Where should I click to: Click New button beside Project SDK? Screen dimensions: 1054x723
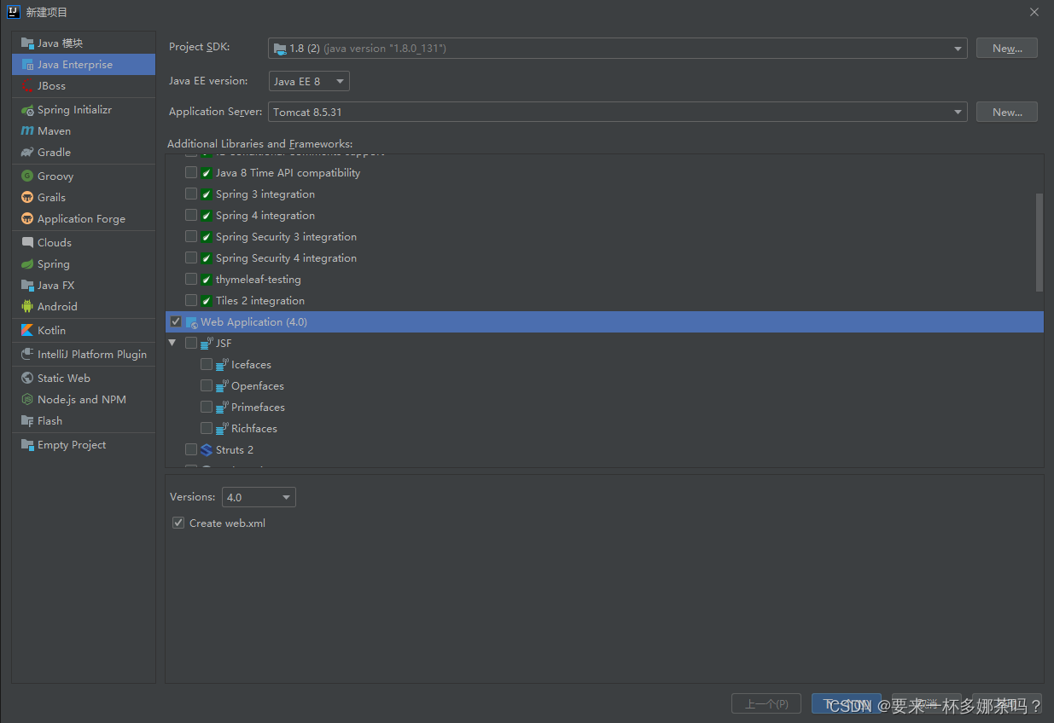pyautogui.click(x=1007, y=49)
